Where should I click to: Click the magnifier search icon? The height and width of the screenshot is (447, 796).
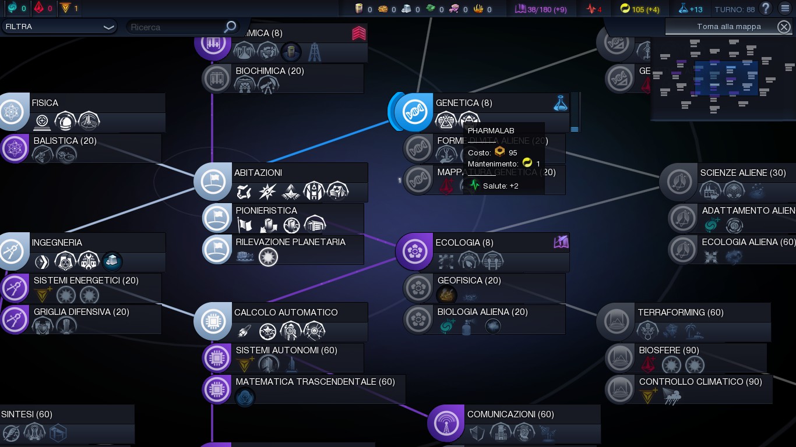tap(231, 27)
